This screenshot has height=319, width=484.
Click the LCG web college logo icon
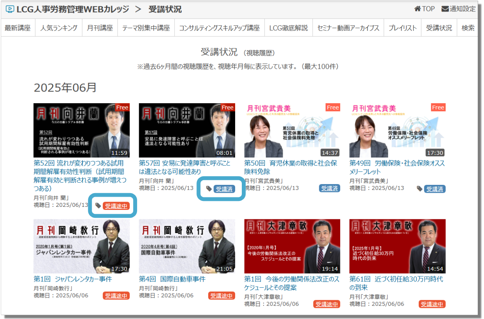point(10,9)
